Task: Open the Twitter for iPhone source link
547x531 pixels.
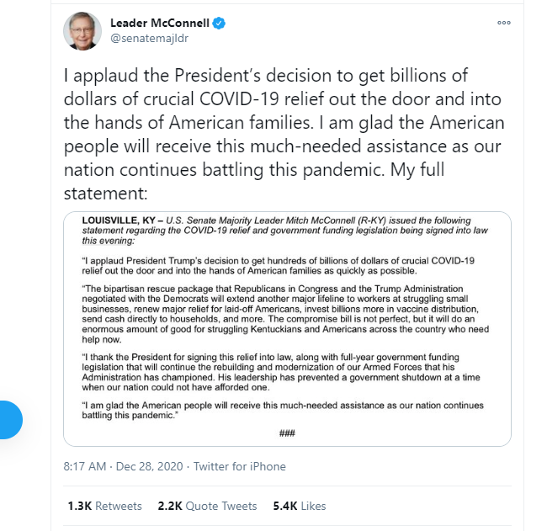Action: (x=240, y=466)
